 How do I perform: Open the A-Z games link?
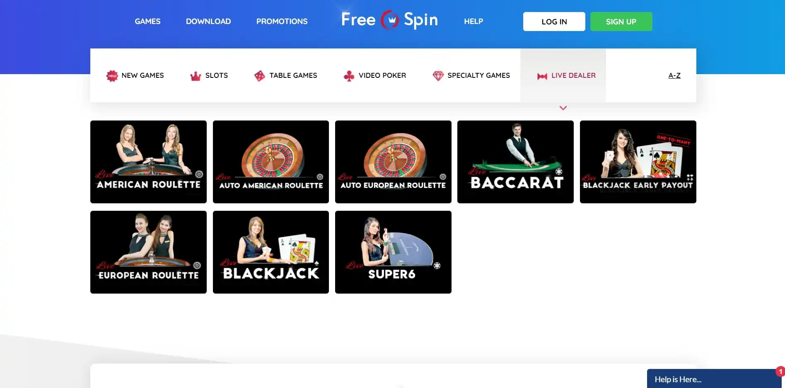[x=674, y=75]
